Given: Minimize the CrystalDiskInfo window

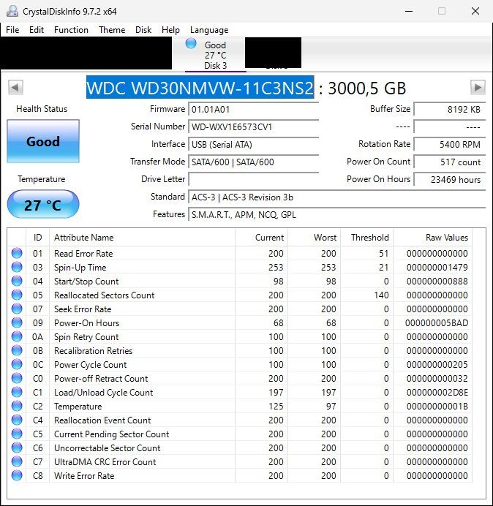Looking at the screenshot, I should (409, 11).
